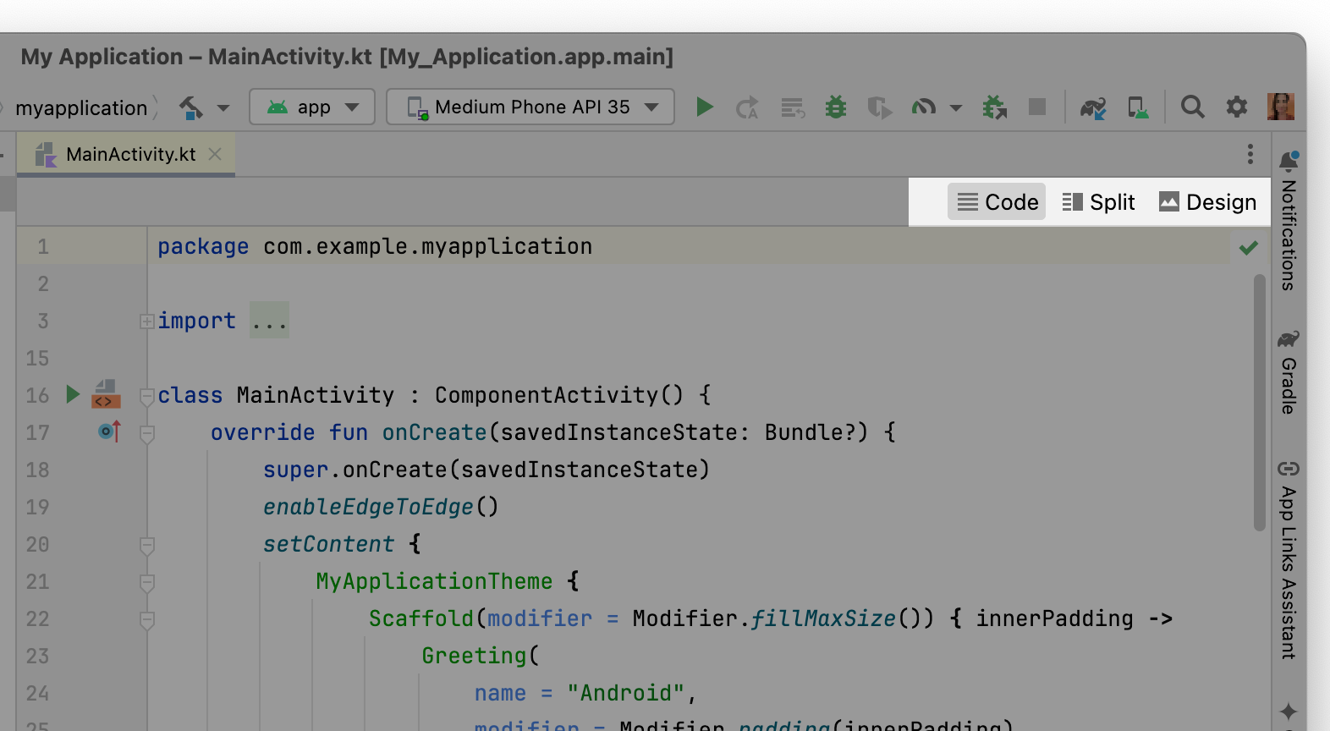Click the Profile app icon
This screenshot has height=731, width=1330.
(x=923, y=107)
